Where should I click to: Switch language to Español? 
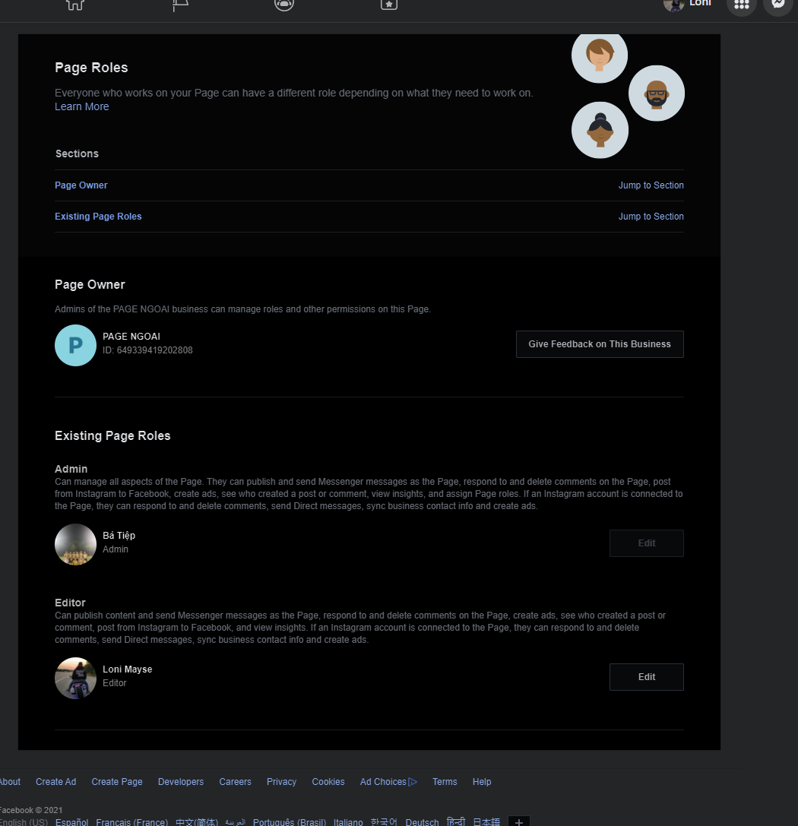71,821
